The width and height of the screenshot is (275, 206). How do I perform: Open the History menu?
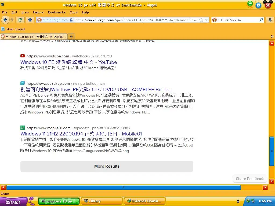tap(38, 12)
